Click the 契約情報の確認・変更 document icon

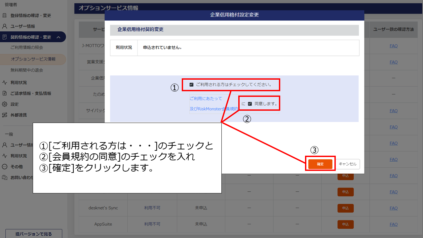(5, 37)
